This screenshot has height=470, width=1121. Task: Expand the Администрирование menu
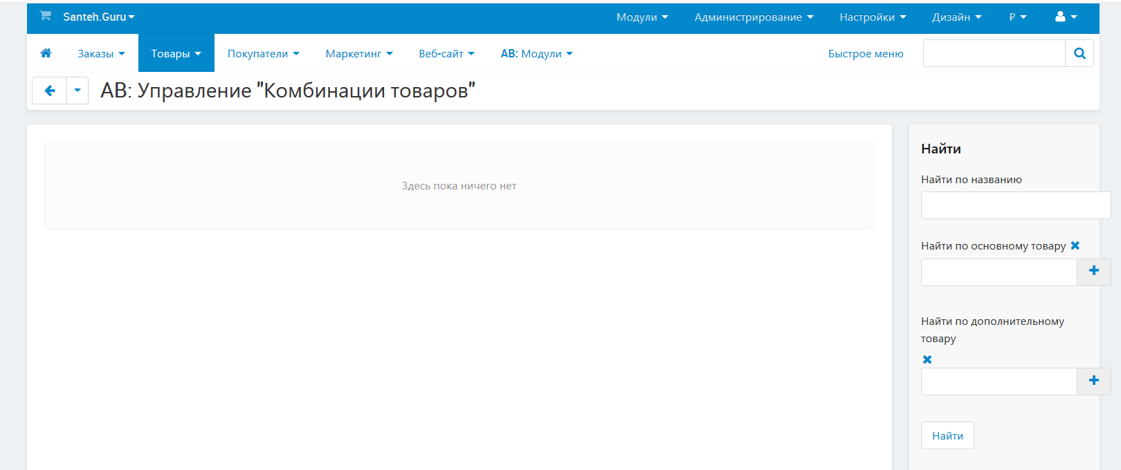[754, 17]
